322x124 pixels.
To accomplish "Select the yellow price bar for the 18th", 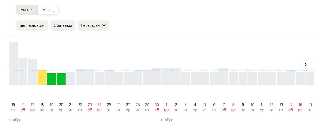I will tap(42, 78).
